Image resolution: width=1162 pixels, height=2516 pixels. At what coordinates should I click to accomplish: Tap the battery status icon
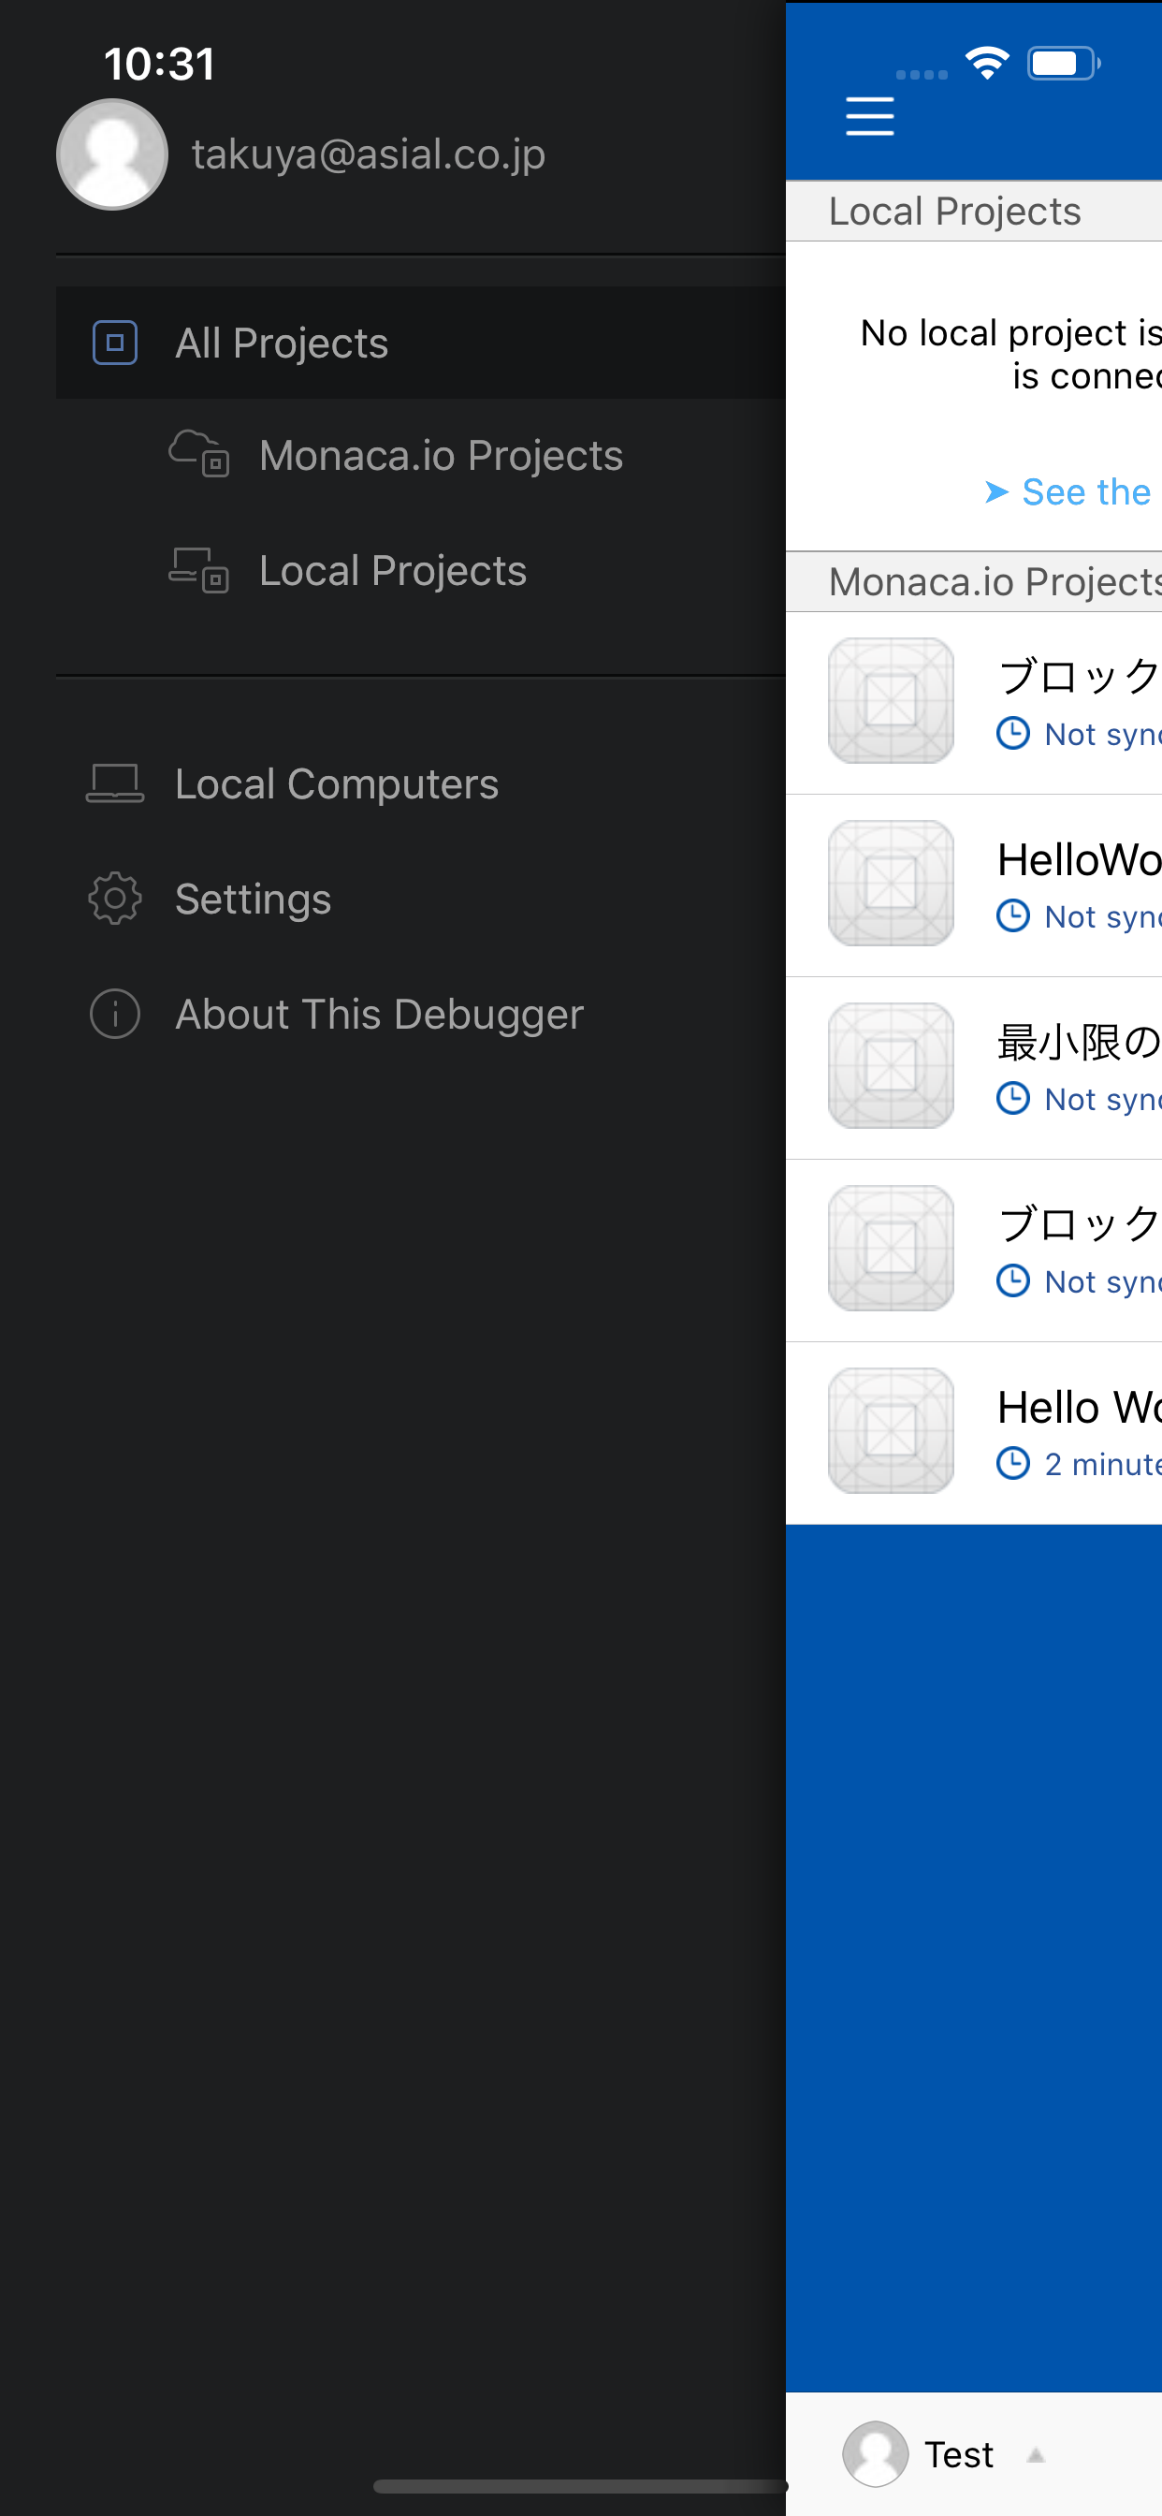point(1064,64)
